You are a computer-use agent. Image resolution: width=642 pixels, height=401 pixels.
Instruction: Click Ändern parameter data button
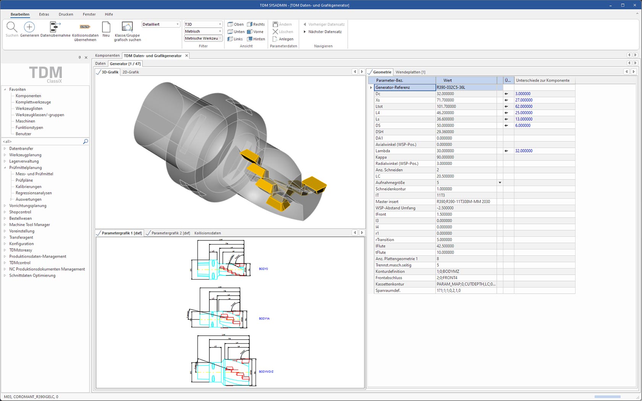[x=282, y=24]
